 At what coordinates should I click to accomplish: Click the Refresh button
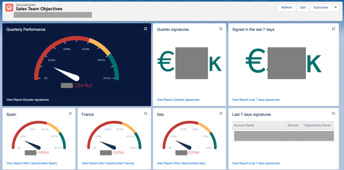pos(286,7)
